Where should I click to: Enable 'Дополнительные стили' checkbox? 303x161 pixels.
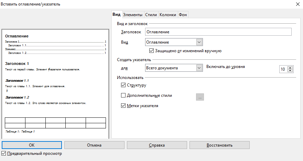click(x=123, y=95)
